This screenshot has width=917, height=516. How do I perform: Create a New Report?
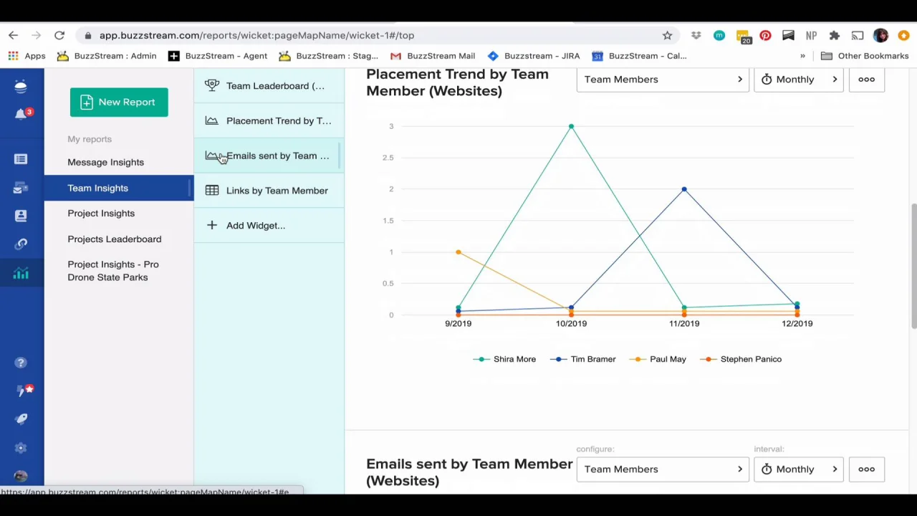pyautogui.click(x=119, y=102)
